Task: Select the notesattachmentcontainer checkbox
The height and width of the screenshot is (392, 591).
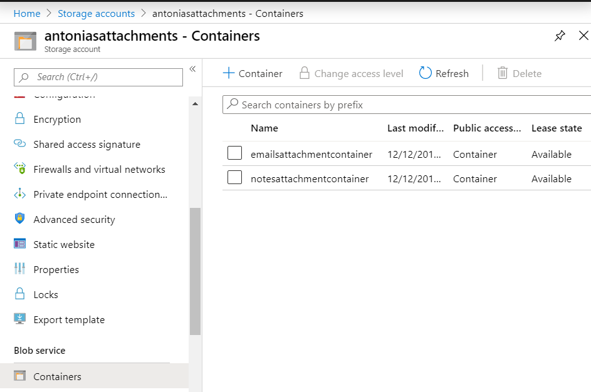Action: point(234,177)
